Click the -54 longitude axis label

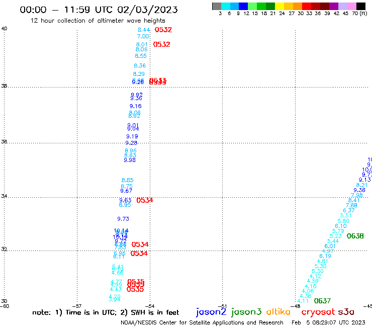[x=150, y=306]
